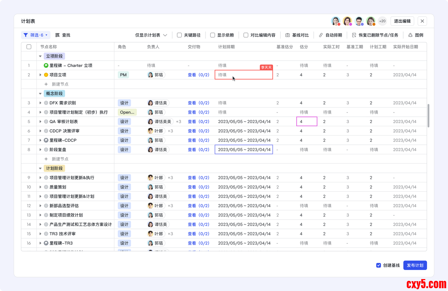Click the 发布计划 button
The height and width of the screenshot is (291, 448).
(x=415, y=265)
